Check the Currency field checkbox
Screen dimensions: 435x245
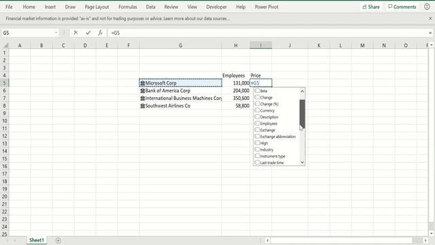257,110
